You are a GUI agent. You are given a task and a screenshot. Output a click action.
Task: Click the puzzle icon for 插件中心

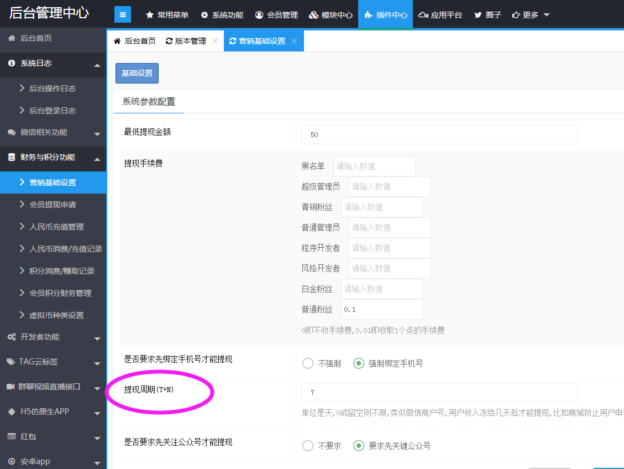[369, 15]
